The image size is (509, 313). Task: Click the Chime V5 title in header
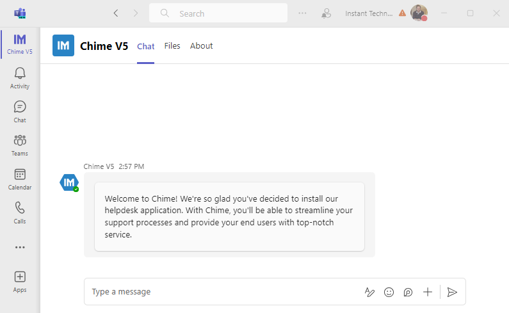104,46
